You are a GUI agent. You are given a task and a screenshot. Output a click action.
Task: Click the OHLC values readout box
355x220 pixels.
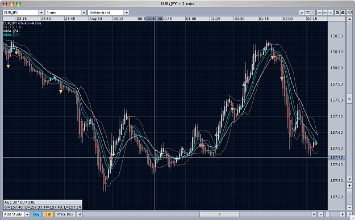43,207
